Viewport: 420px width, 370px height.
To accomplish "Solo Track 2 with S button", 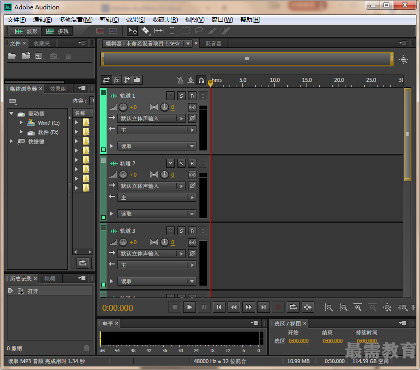I will 181,163.
